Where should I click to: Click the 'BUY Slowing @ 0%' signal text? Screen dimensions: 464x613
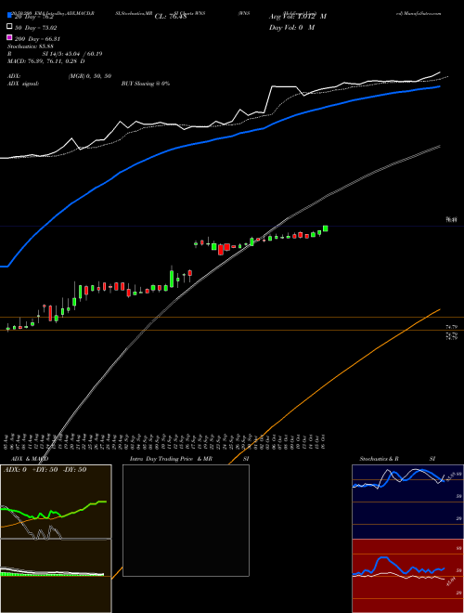[146, 84]
